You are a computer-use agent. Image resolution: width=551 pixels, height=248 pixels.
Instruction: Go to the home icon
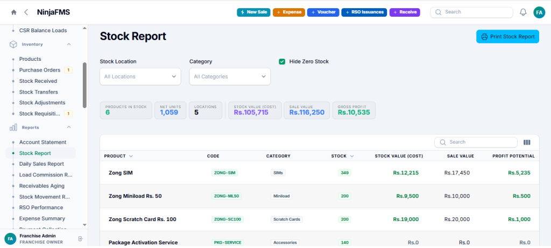13,12
